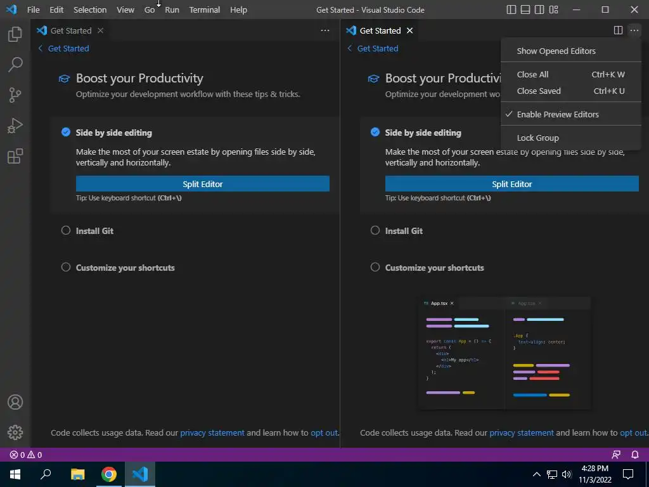Image resolution: width=649 pixels, height=487 pixels.
Task: Go back via left pane Get Started chevron
Action: [x=40, y=48]
